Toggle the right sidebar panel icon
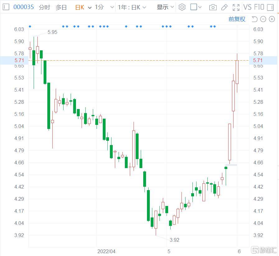The image size is (279, 256). click(270, 7)
